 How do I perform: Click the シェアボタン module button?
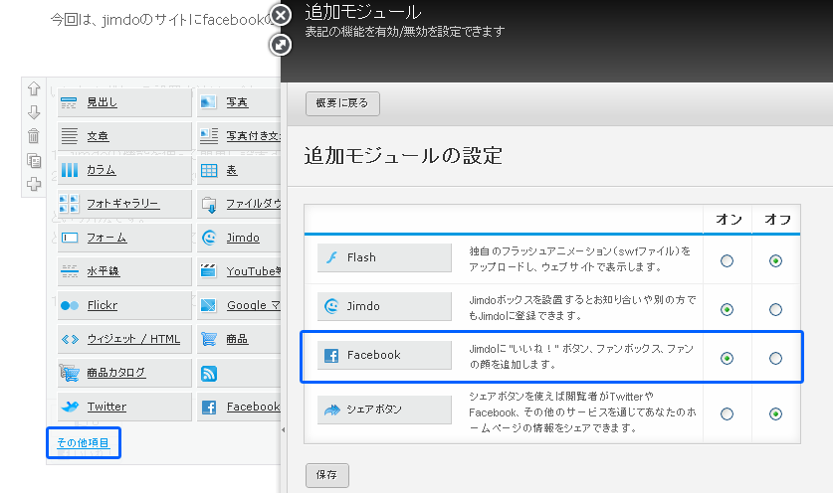(x=384, y=410)
